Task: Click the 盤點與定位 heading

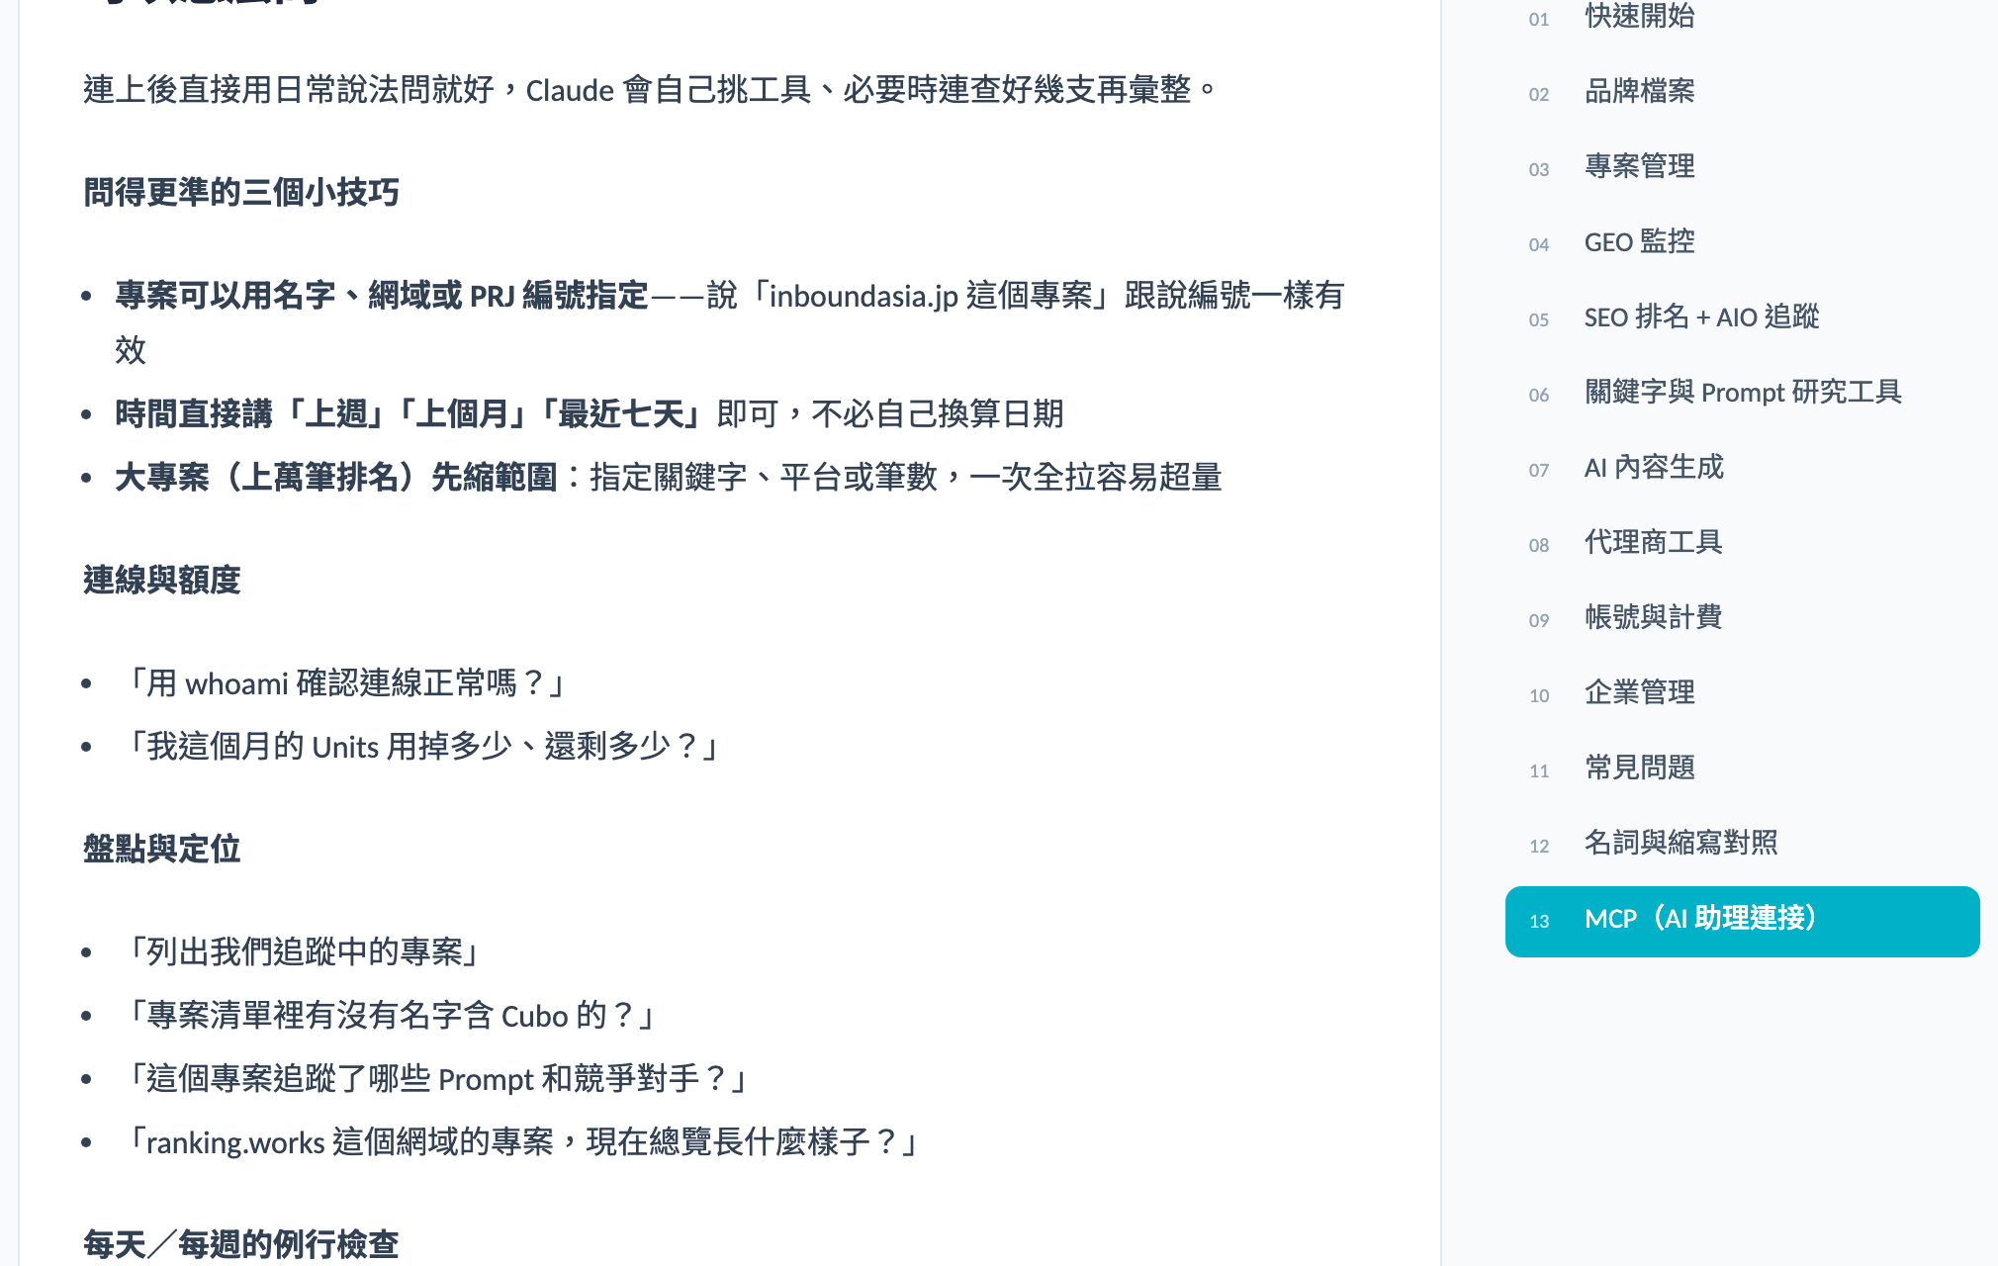Action: (x=162, y=850)
